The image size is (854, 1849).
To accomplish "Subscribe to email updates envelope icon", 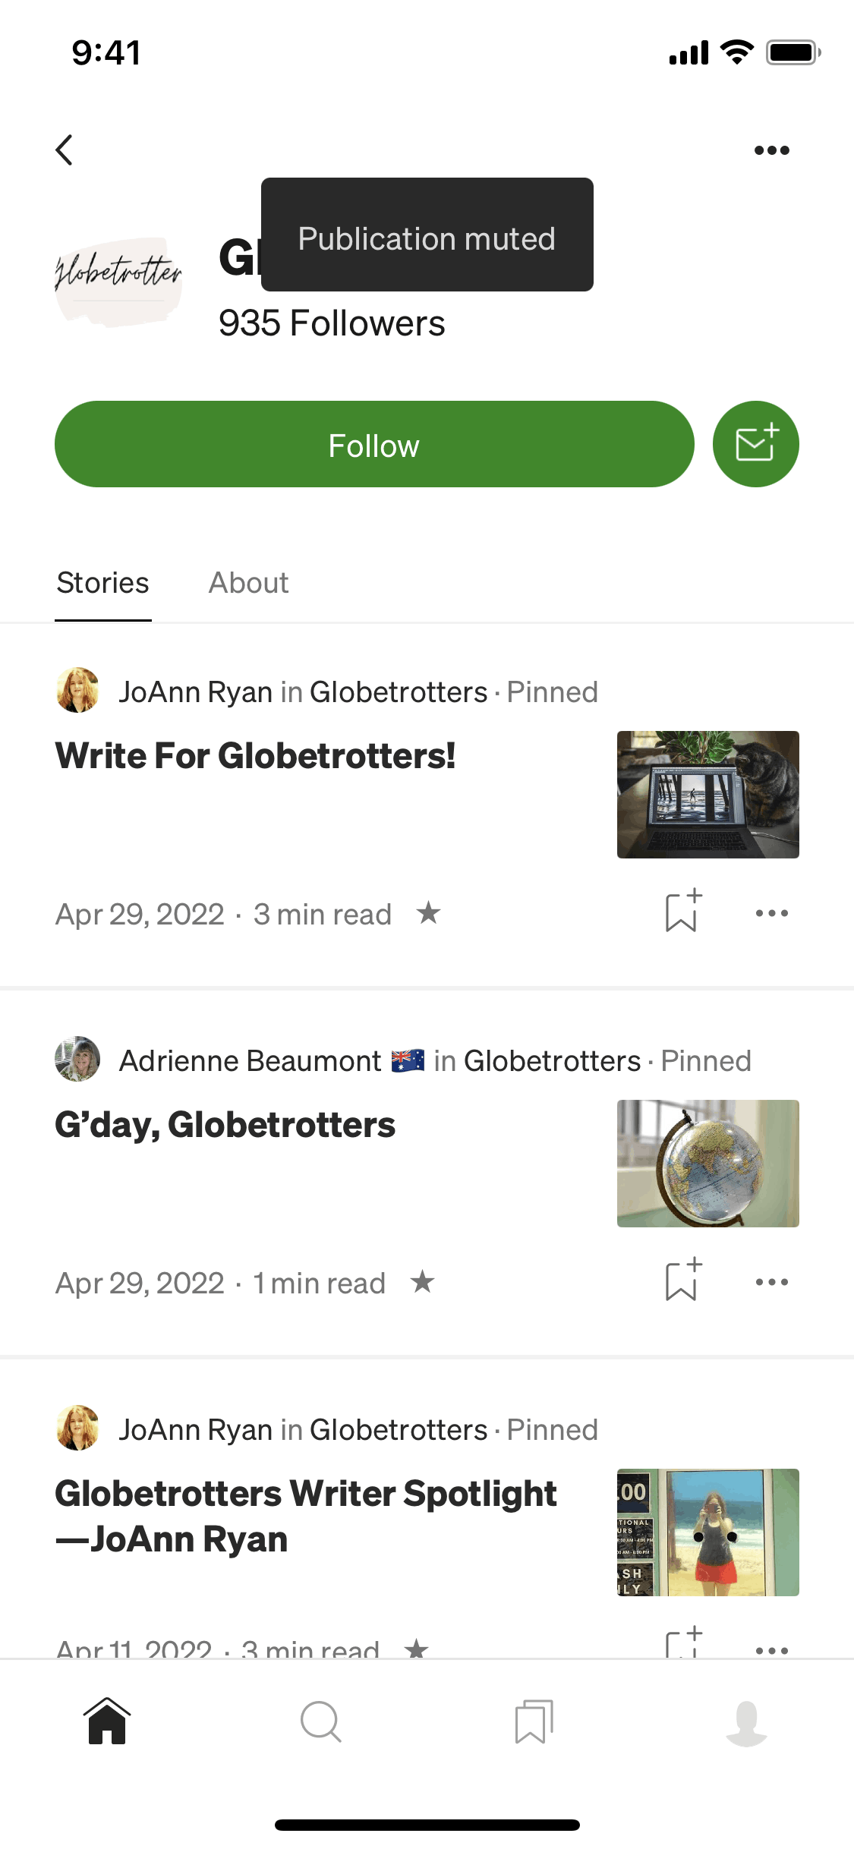I will 755,445.
